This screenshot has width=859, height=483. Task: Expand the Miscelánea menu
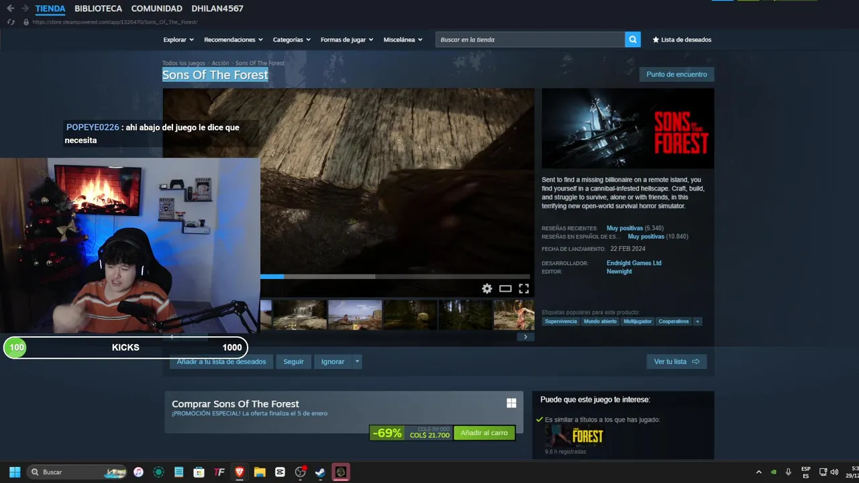click(403, 40)
